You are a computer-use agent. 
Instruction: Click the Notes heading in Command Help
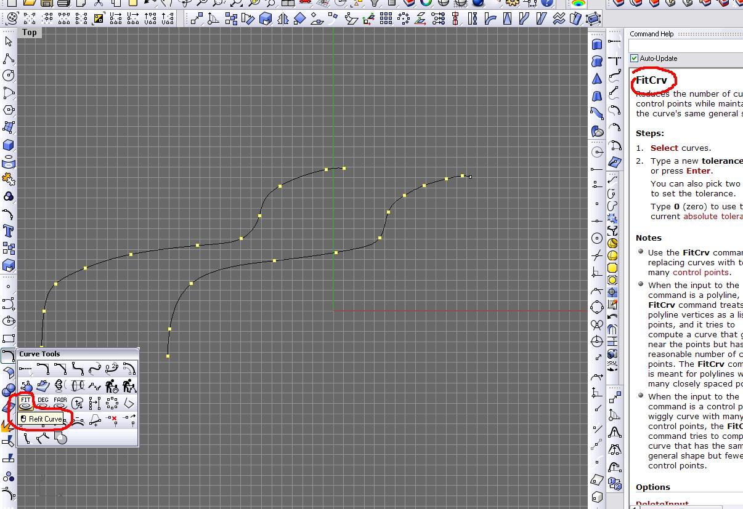(x=648, y=238)
